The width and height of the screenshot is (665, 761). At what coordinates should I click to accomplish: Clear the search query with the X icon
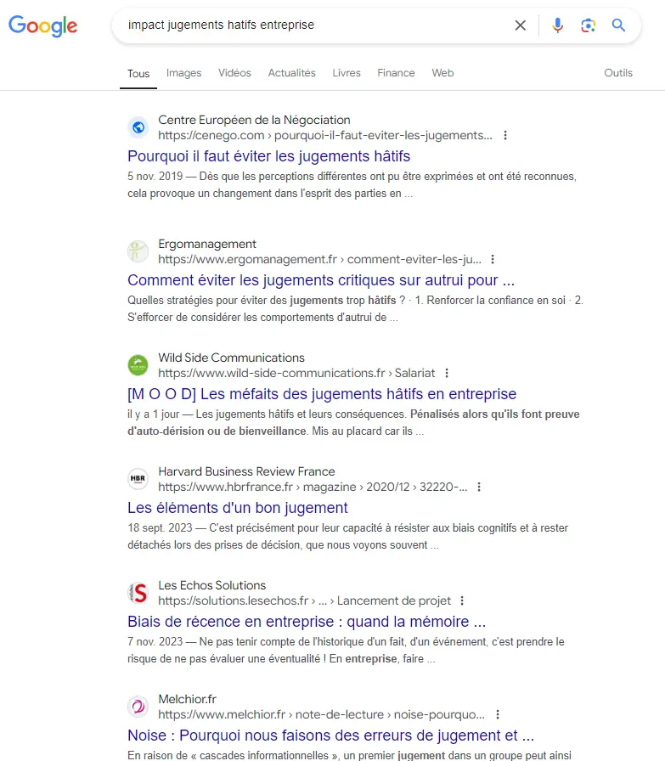pos(520,25)
